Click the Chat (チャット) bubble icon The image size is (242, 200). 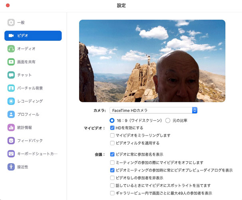click(x=11, y=75)
